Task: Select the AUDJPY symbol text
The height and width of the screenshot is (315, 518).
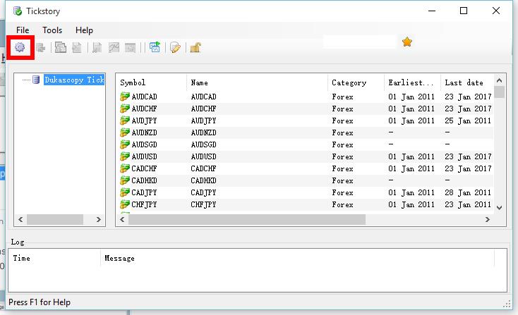Action: point(144,121)
